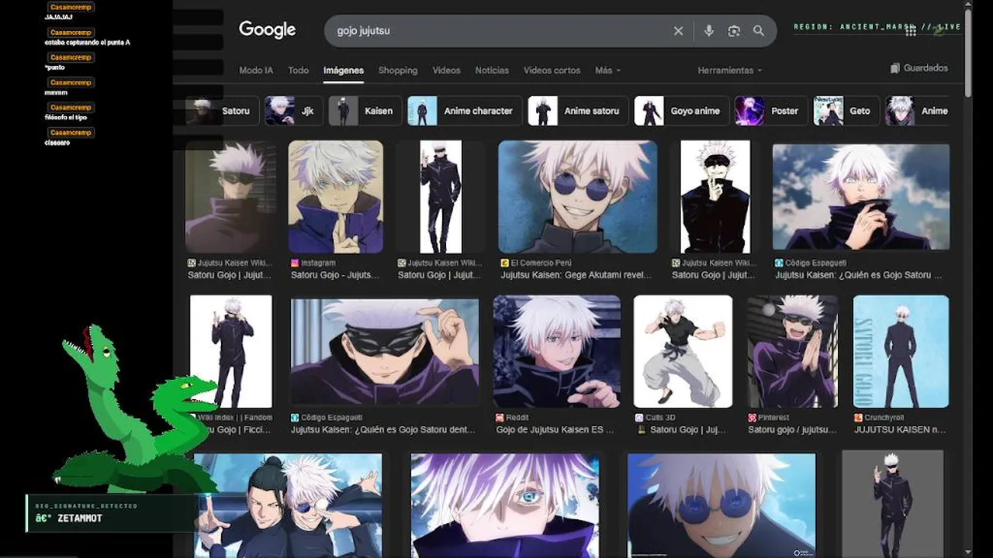Open the Cults 3D Gojo fighting pose image
This screenshot has width=993, height=558.
(683, 351)
